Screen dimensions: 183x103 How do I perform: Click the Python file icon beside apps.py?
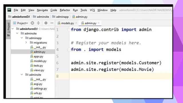click(32, 56)
